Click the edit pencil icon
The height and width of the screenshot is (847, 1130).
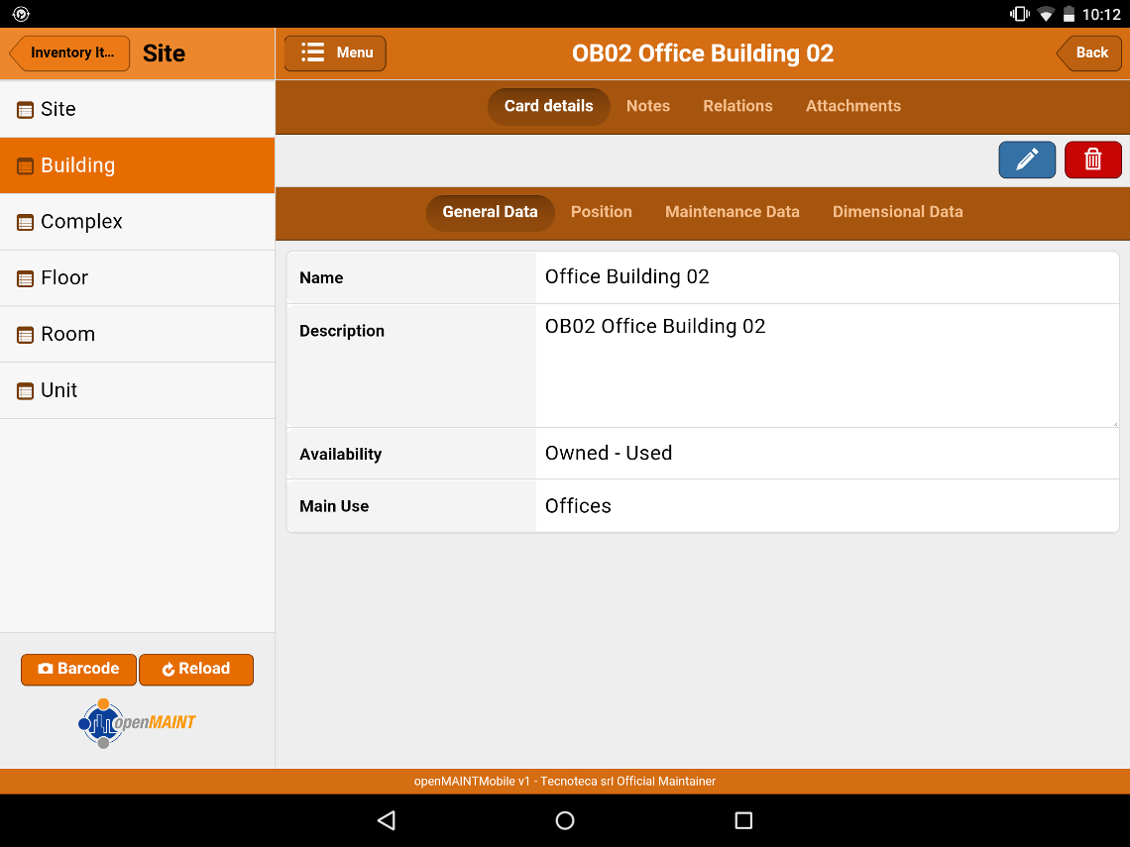[x=1027, y=159]
